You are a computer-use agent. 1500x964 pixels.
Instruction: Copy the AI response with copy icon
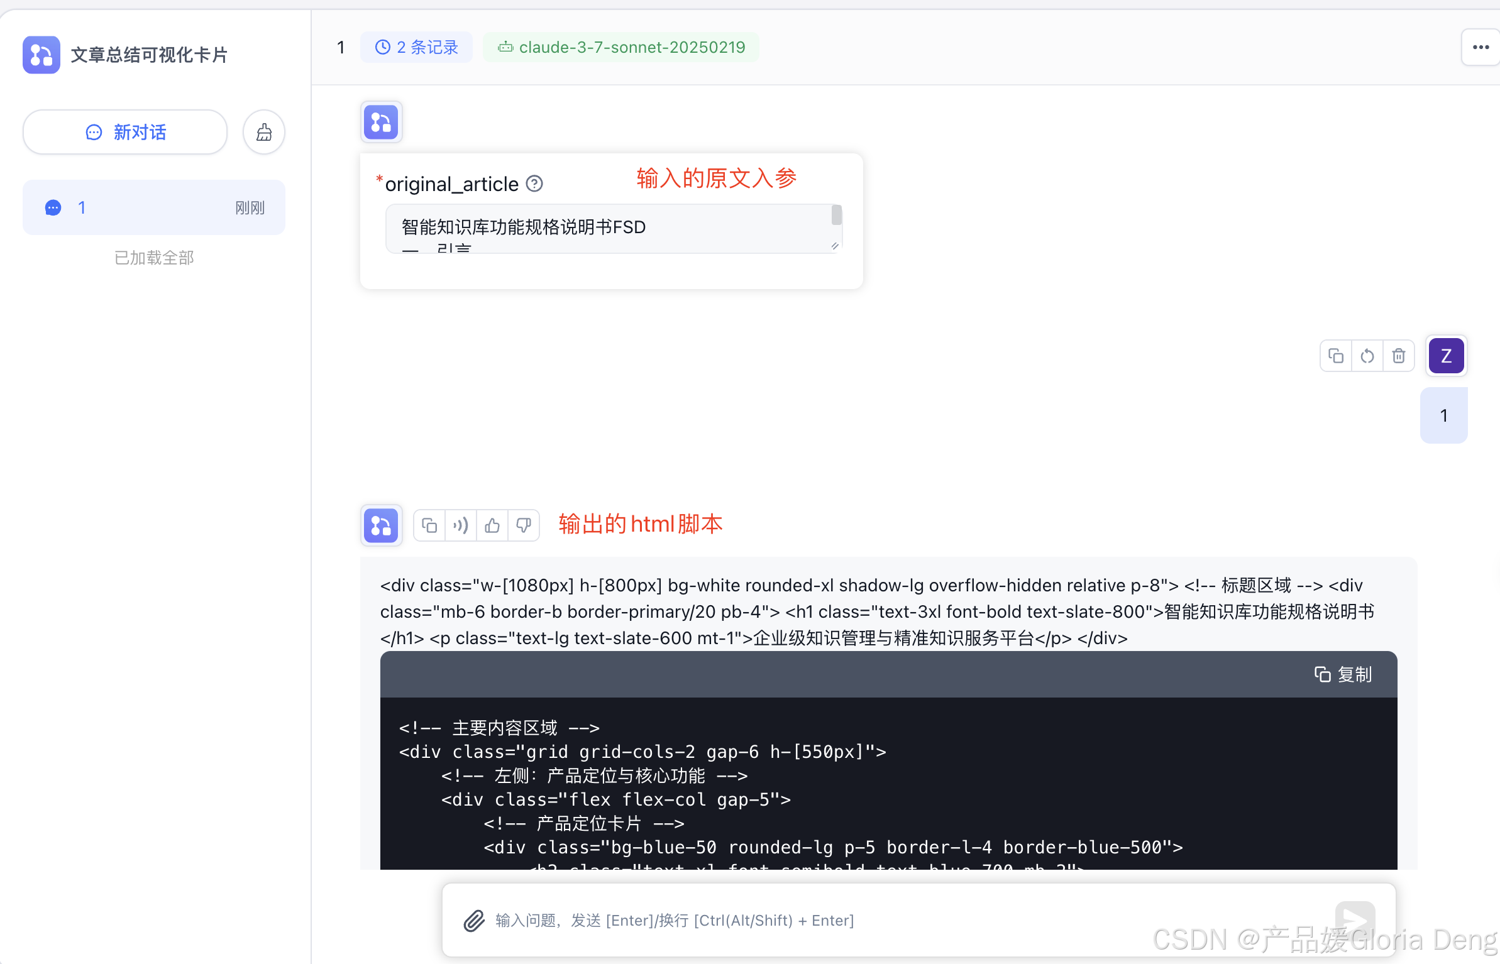429,525
